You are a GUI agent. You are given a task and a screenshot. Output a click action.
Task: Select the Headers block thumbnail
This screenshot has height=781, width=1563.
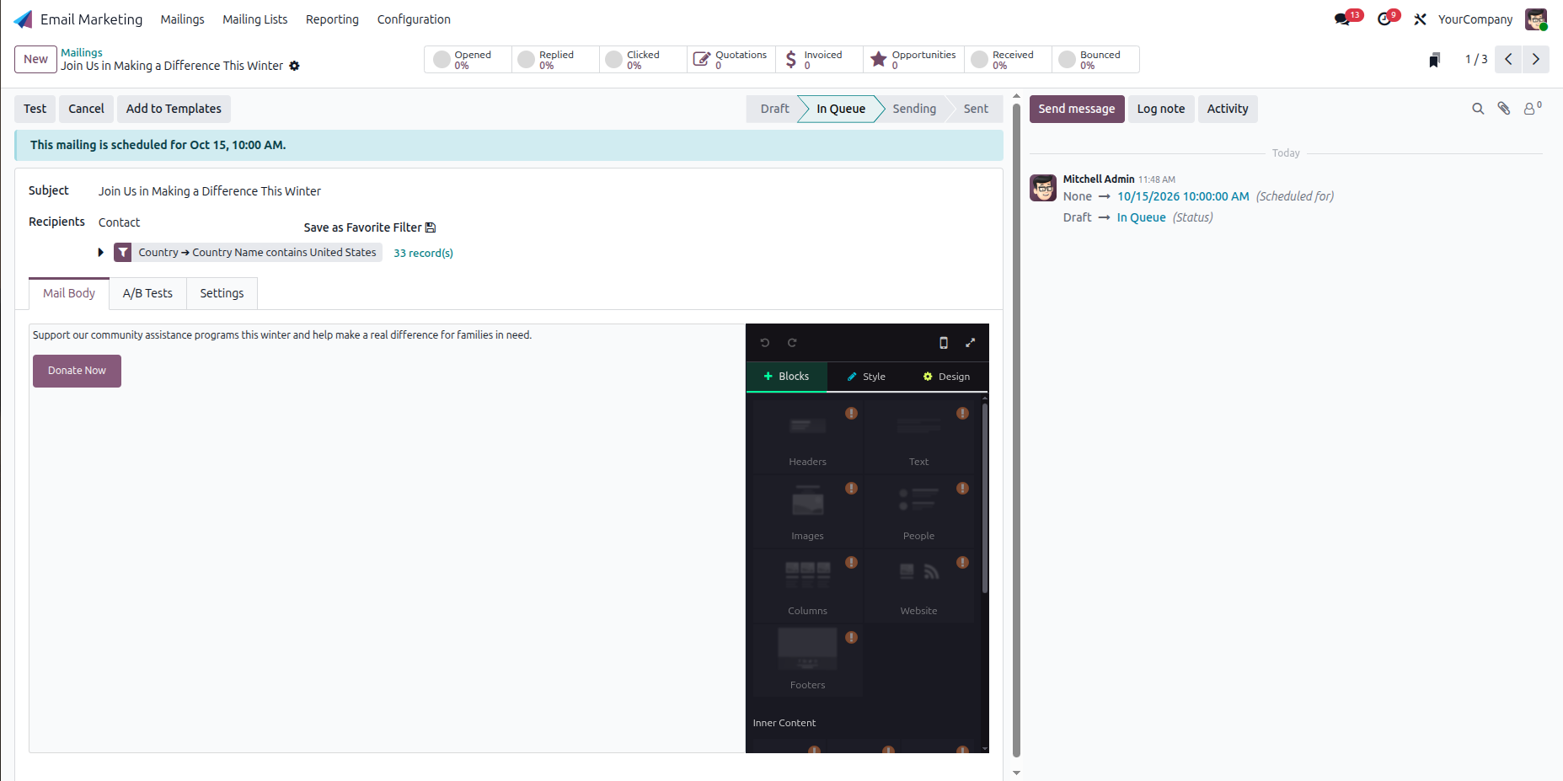click(807, 436)
